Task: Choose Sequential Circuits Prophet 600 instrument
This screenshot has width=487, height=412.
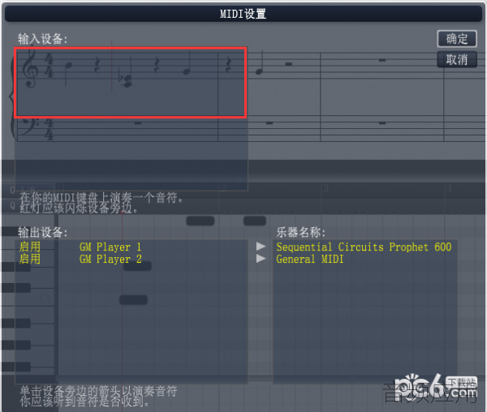Action: coord(364,247)
